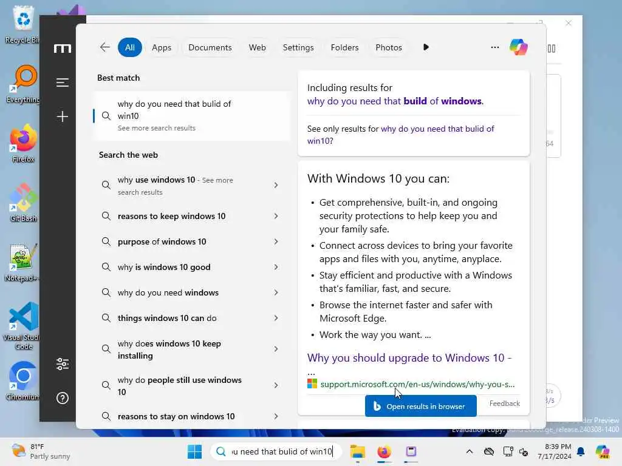
Task: Open the Windows Start button
Action: pyautogui.click(x=194, y=451)
